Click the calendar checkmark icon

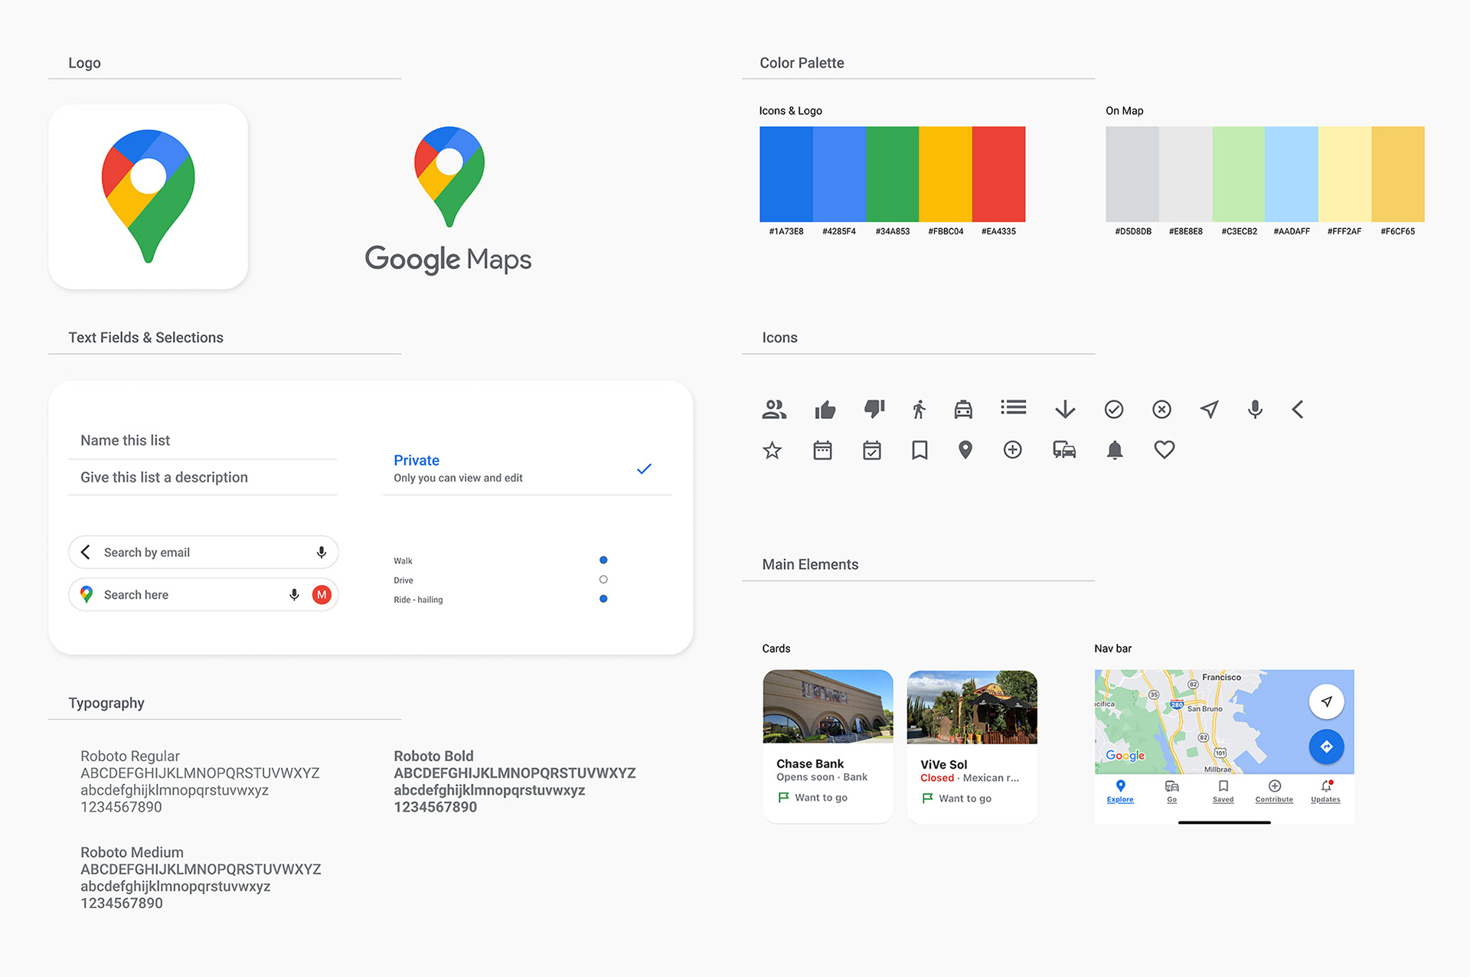(872, 450)
